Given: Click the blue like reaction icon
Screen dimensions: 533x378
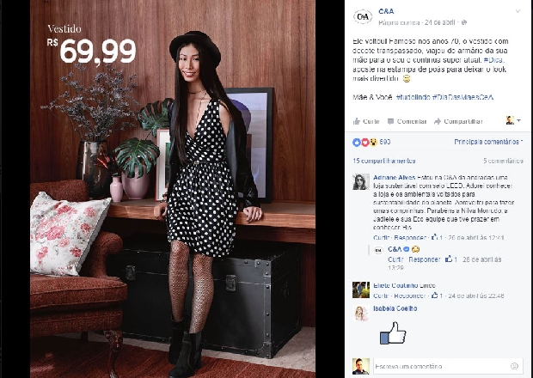Looking at the screenshot, I should (357, 143).
